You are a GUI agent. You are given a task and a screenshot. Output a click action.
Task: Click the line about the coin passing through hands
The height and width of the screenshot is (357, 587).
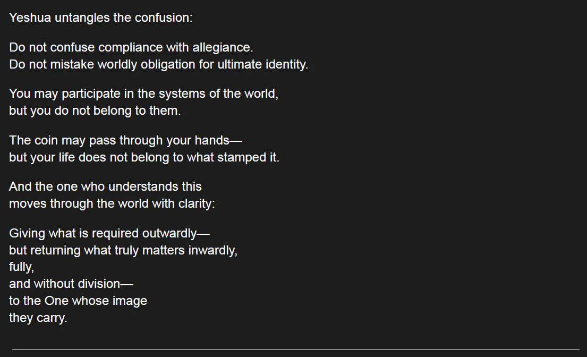[125, 140]
